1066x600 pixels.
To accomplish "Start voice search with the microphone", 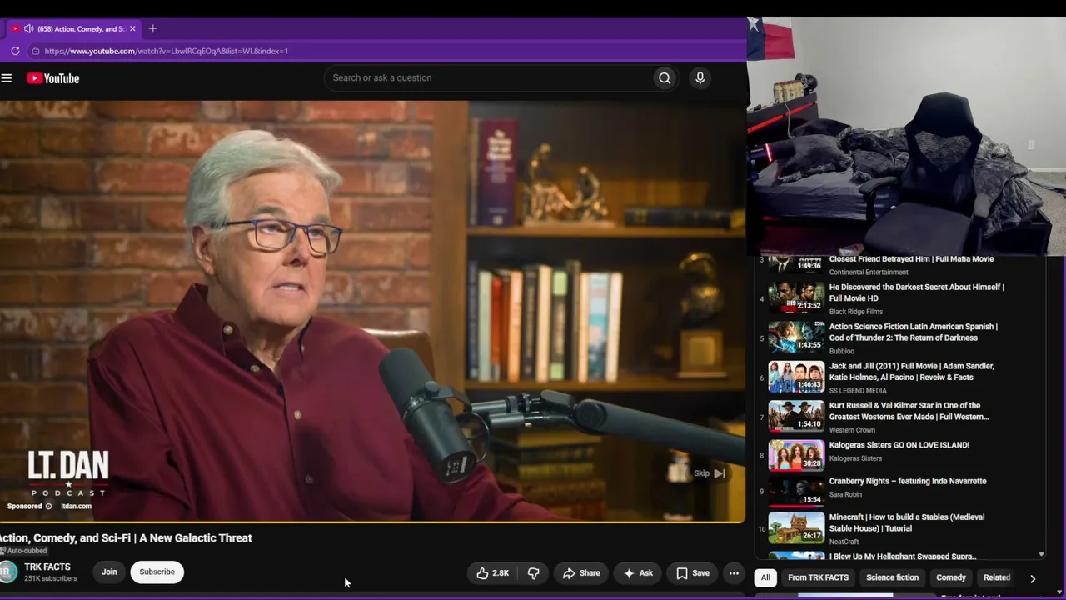I will click(700, 78).
